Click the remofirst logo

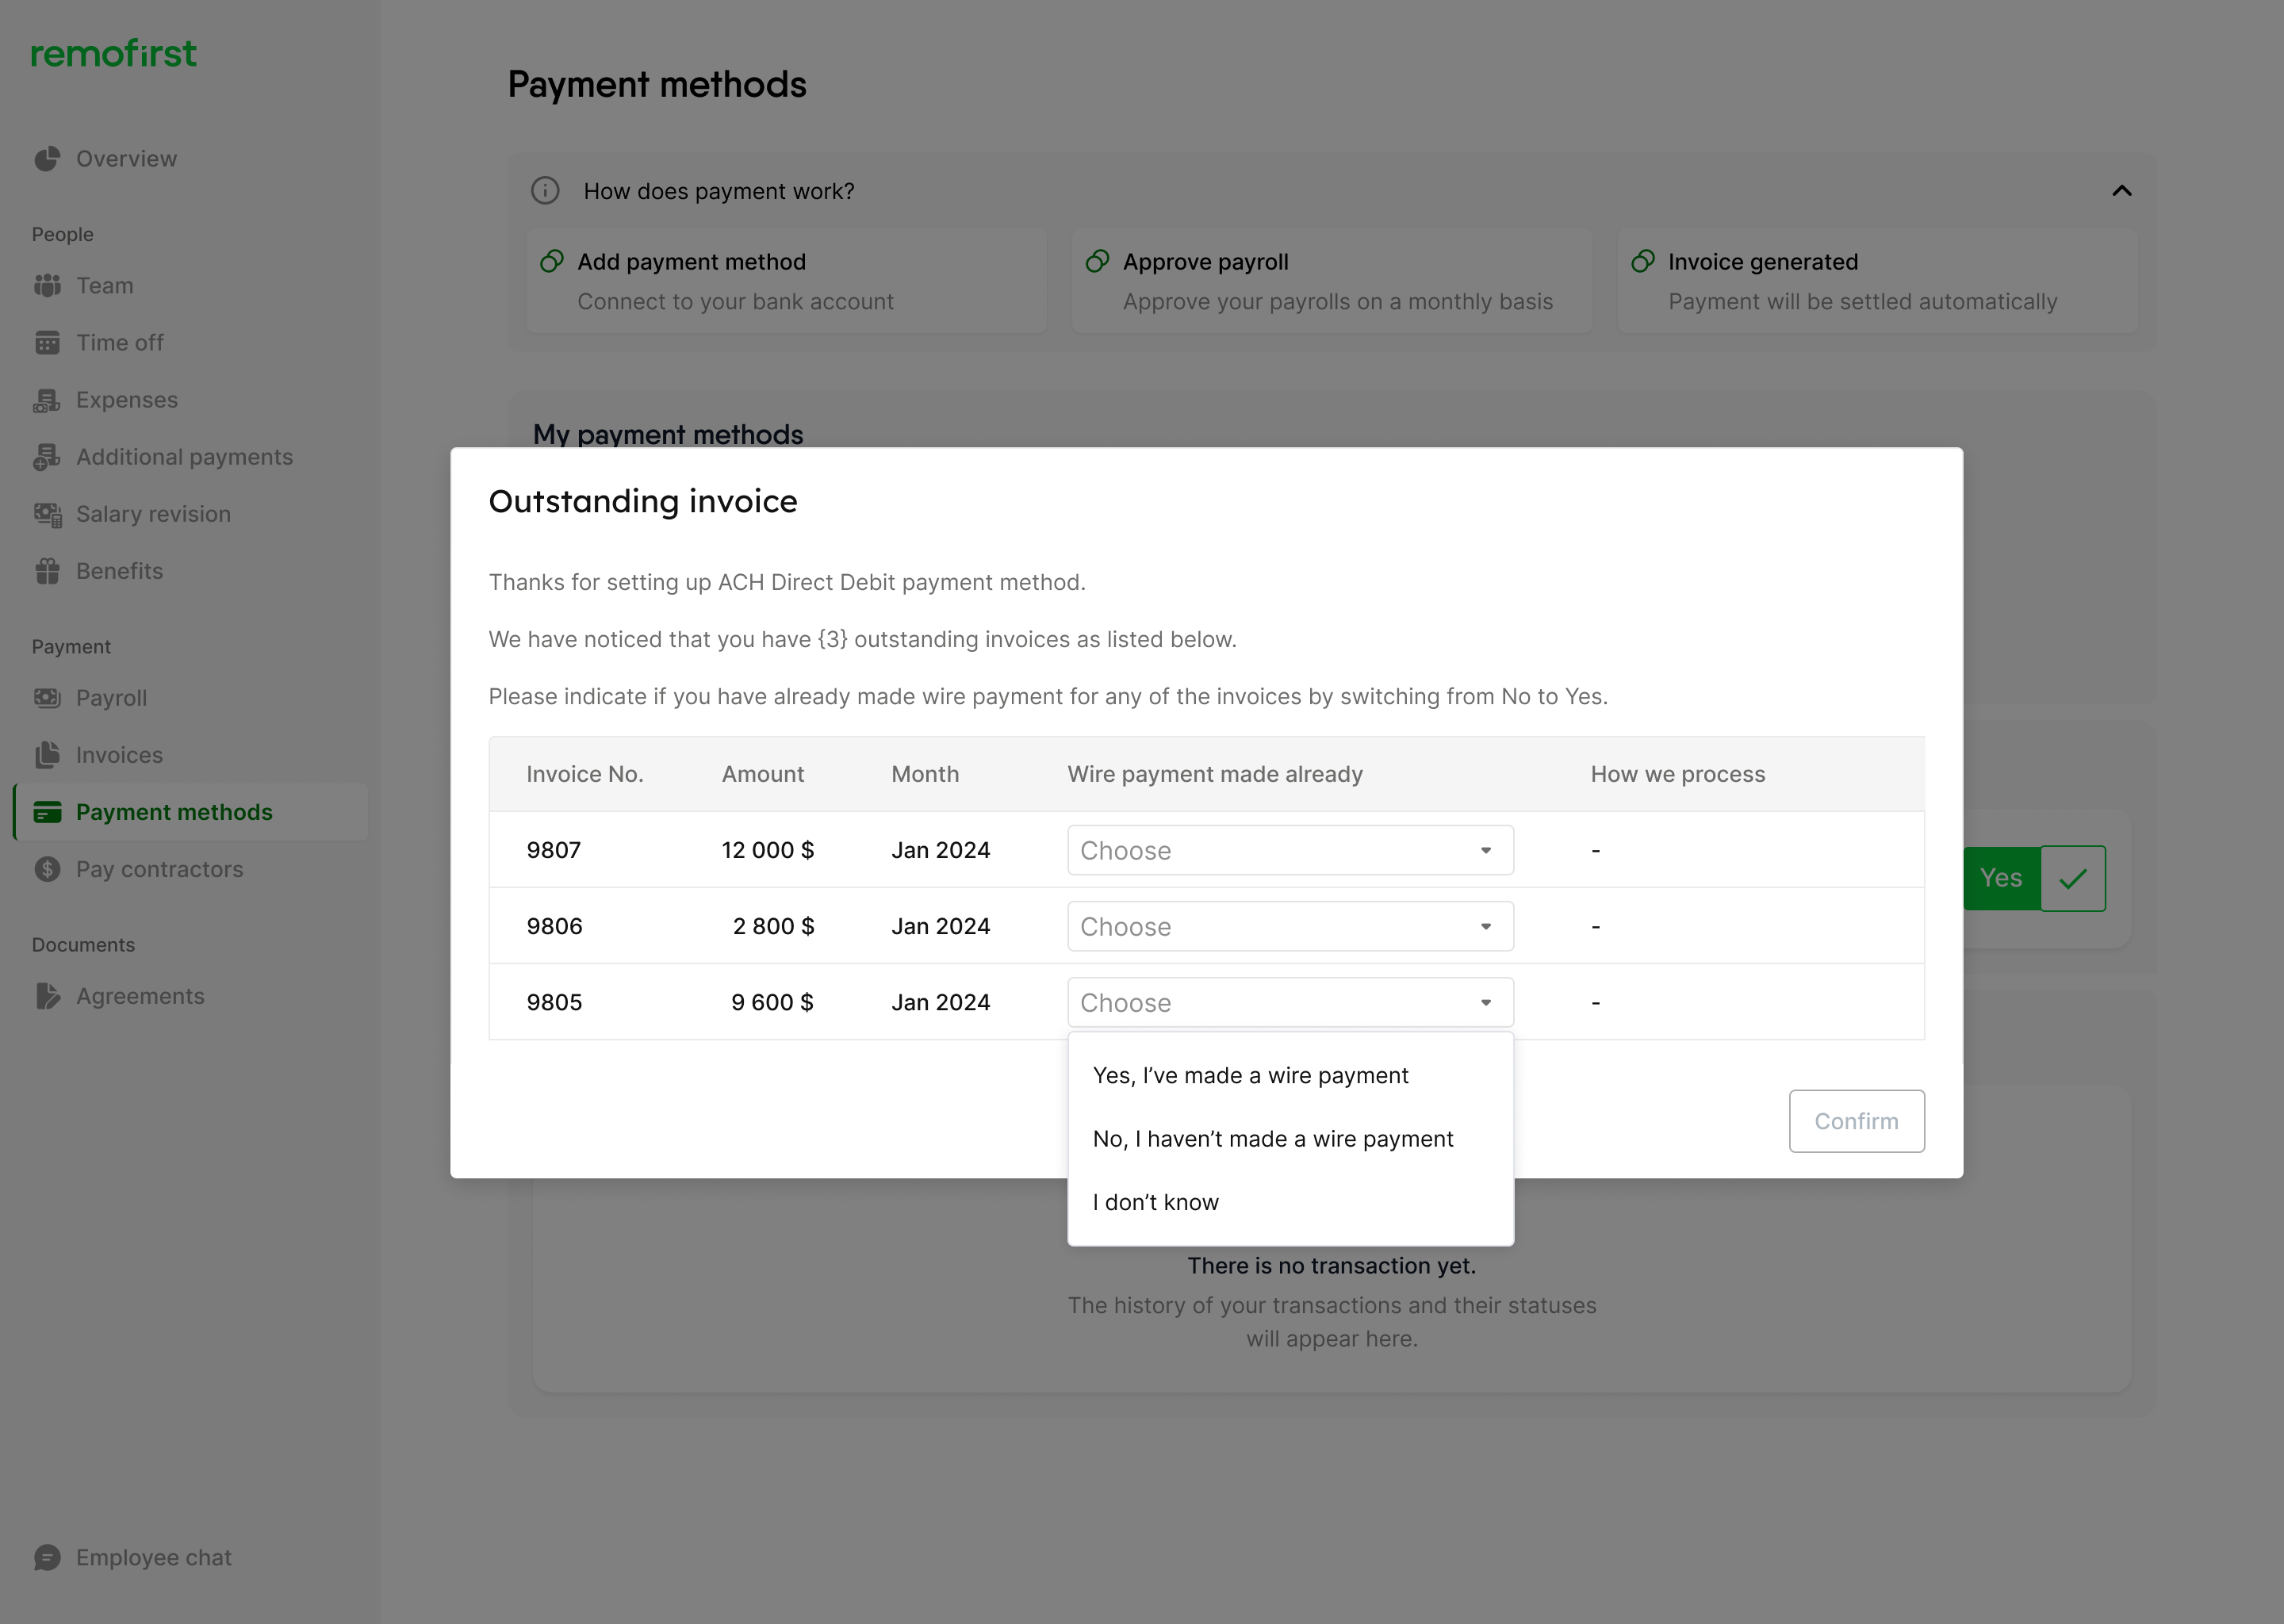pyautogui.click(x=113, y=54)
